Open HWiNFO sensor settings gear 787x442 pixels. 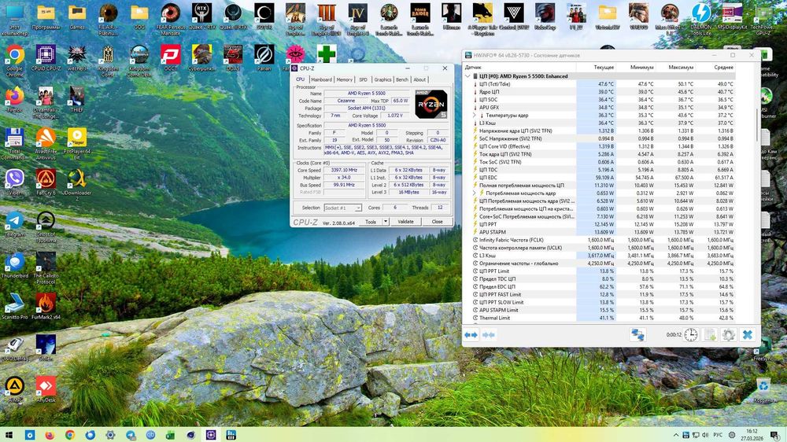[x=729, y=335]
